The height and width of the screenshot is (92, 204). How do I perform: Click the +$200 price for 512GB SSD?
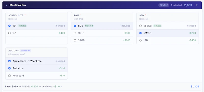192,33
